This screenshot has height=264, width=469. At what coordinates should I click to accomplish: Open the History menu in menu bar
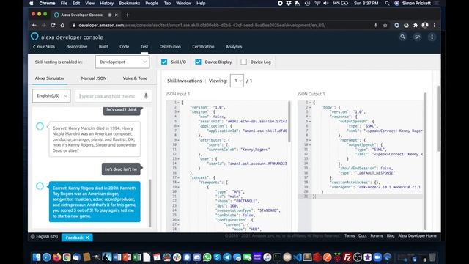point(106,3)
